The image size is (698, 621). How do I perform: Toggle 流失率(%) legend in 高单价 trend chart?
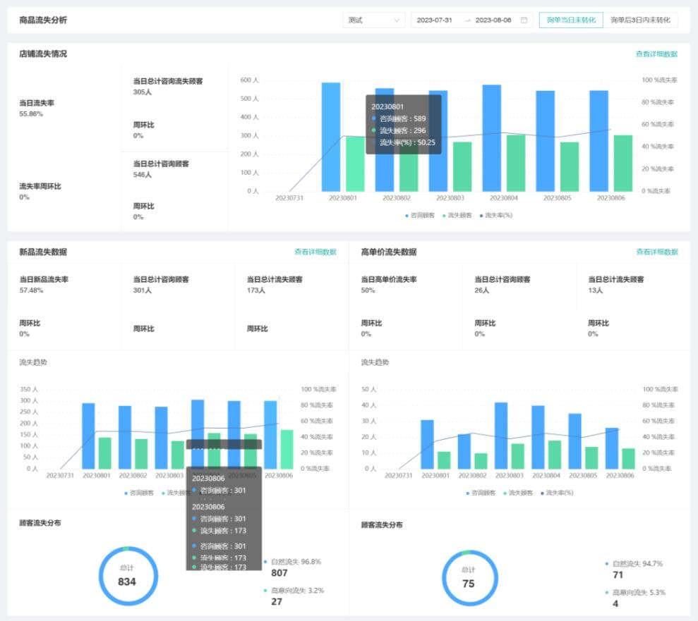pos(557,493)
